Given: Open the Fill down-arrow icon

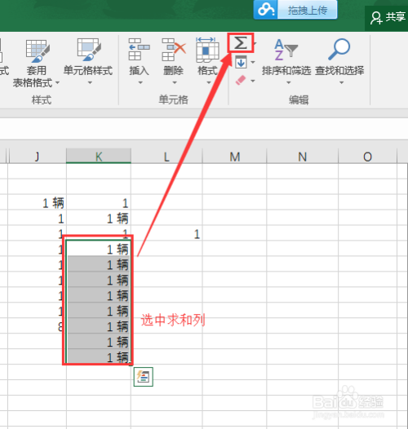Looking at the screenshot, I should click(241, 62).
